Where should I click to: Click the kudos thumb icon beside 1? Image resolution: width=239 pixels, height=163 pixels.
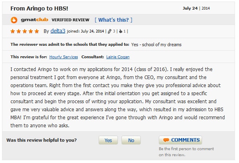[x=121, y=31]
